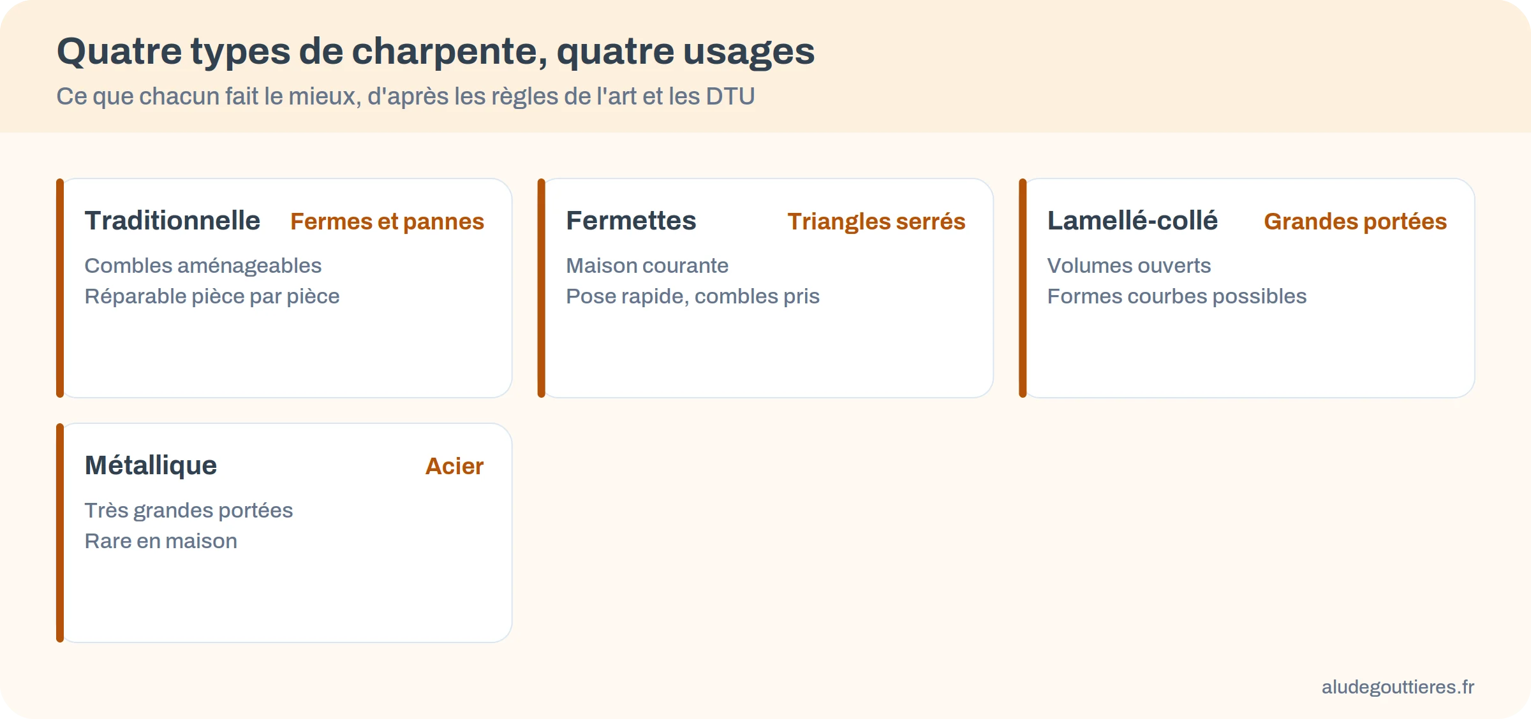This screenshot has width=1531, height=719.
Task: Click "Formes courbes possibles" text
Action: click(x=1177, y=296)
